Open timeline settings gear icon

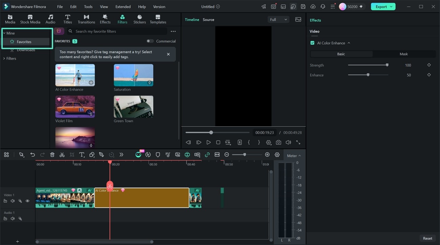[277, 155]
